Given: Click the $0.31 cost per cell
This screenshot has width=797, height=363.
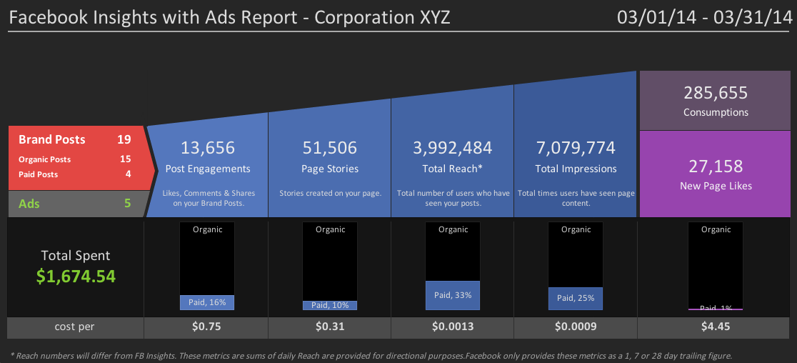Looking at the screenshot, I should 329,327.
